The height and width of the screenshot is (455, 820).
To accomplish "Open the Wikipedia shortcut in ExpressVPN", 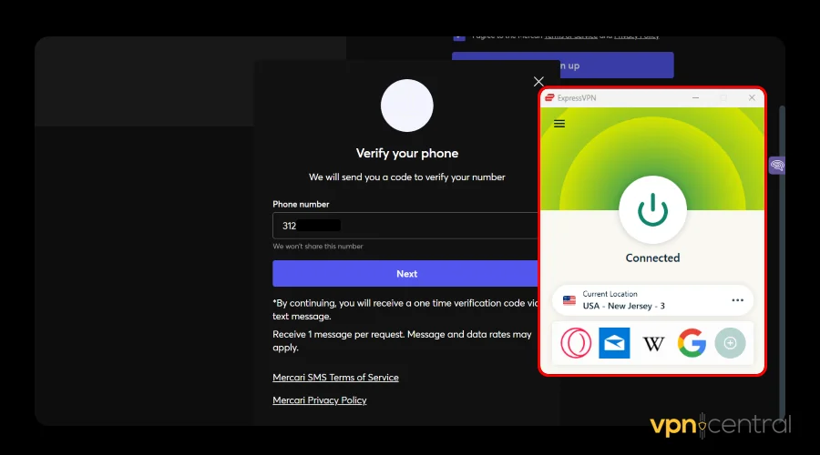I will 653,343.
